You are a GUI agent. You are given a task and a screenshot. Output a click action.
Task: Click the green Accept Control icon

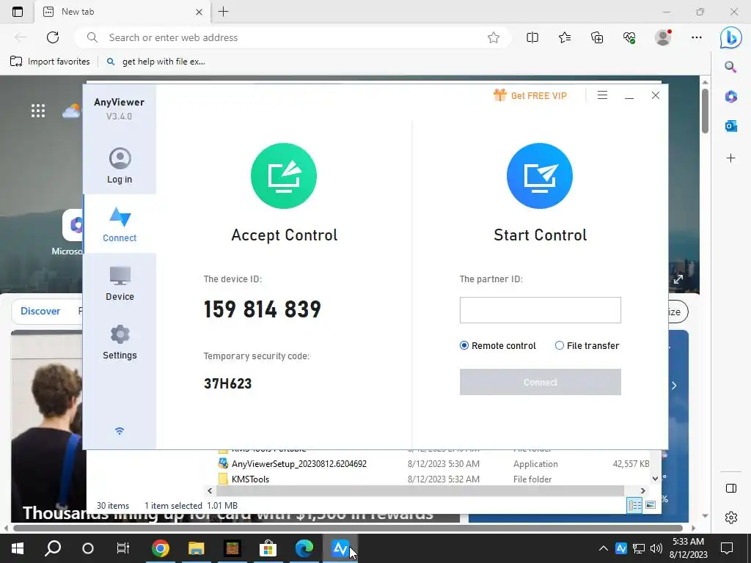(284, 176)
